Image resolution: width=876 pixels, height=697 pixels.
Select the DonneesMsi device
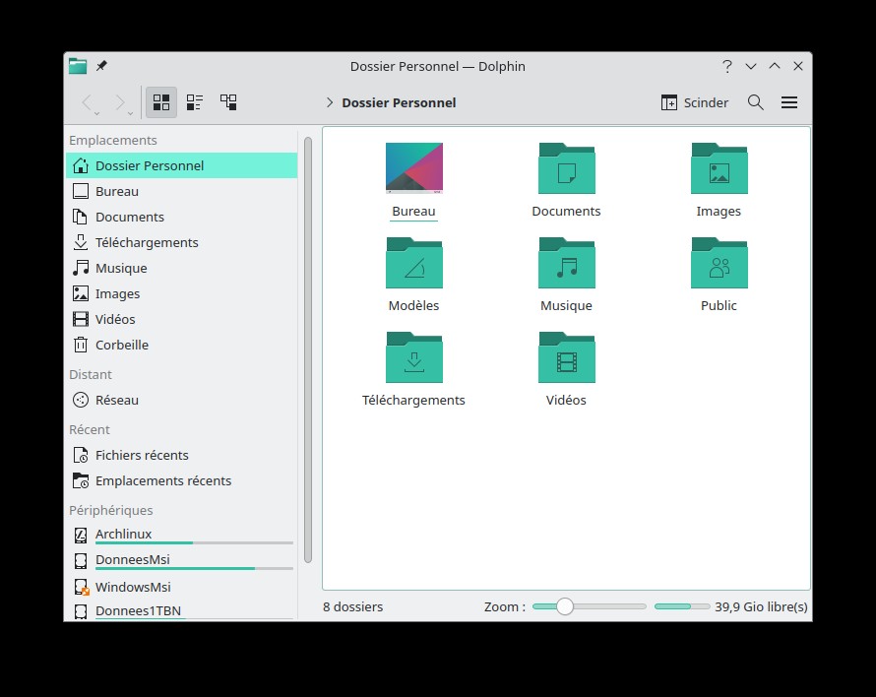coord(181,560)
